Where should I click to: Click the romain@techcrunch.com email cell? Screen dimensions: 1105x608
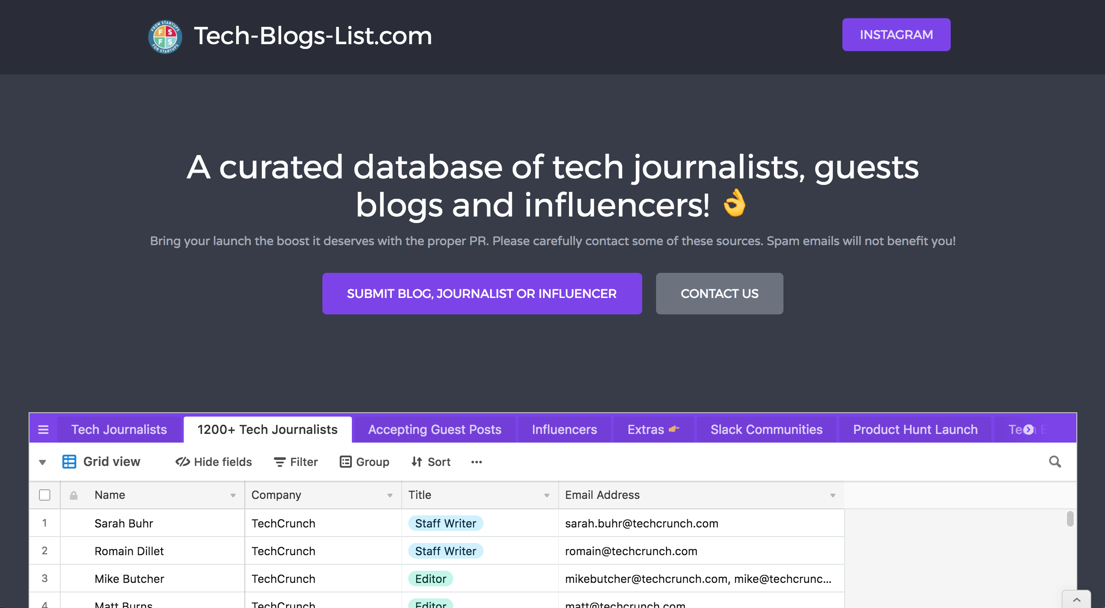tap(701, 551)
